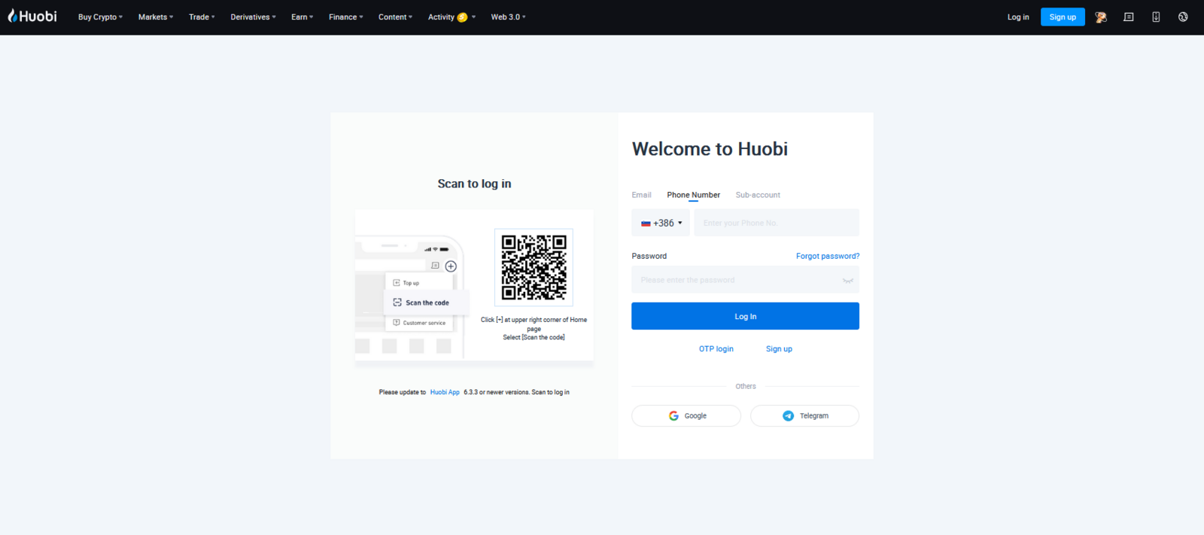Open the language globe icon

1183,17
